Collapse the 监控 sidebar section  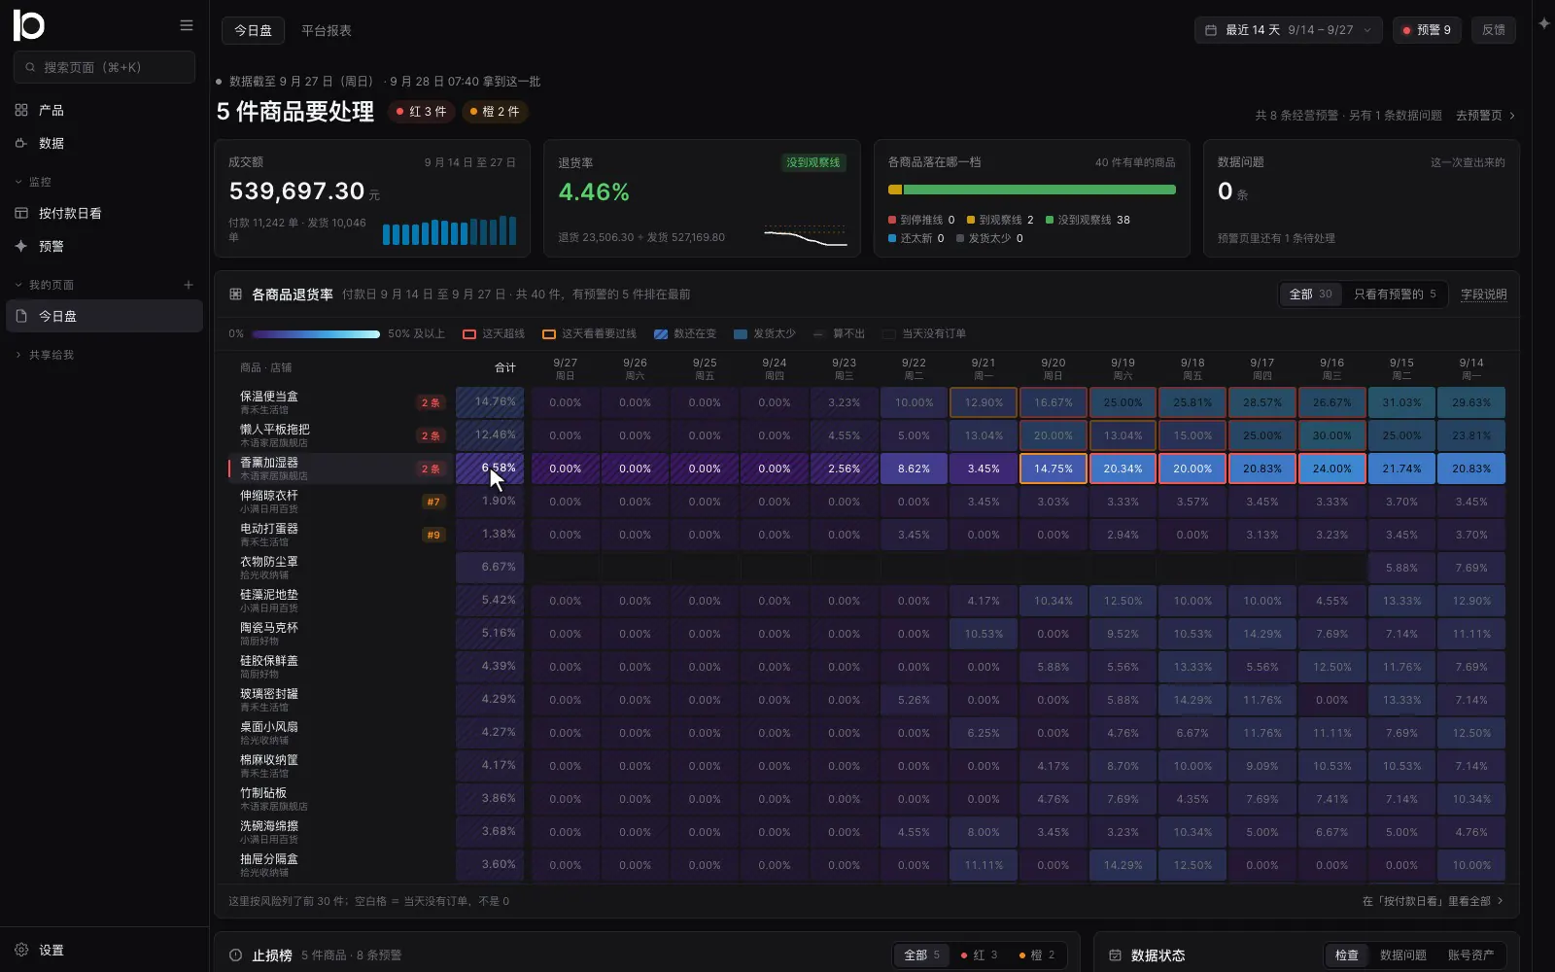coord(34,182)
